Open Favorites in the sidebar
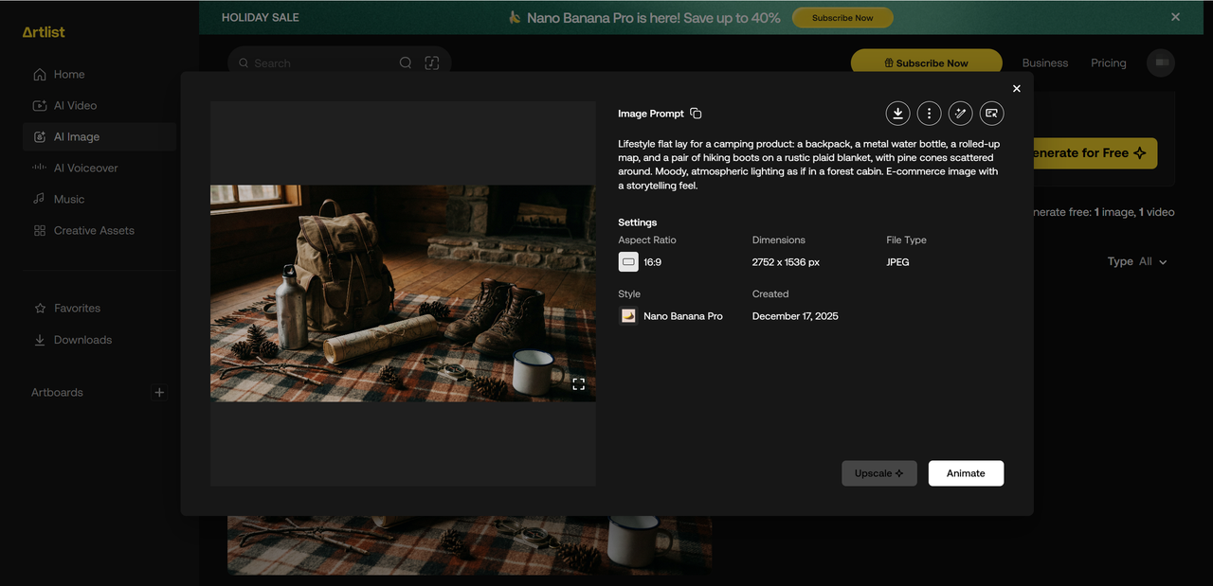This screenshot has height=586, width=1213. [x=76, y=308]
